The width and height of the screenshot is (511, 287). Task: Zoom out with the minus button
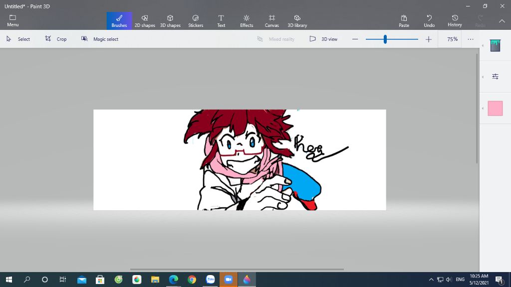355,39
